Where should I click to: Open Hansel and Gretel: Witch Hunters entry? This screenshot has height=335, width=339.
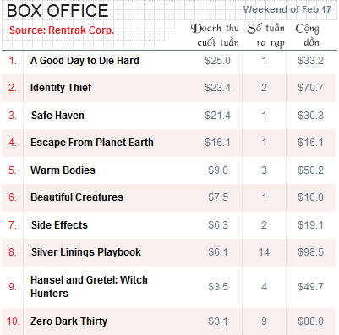point(89,287)
